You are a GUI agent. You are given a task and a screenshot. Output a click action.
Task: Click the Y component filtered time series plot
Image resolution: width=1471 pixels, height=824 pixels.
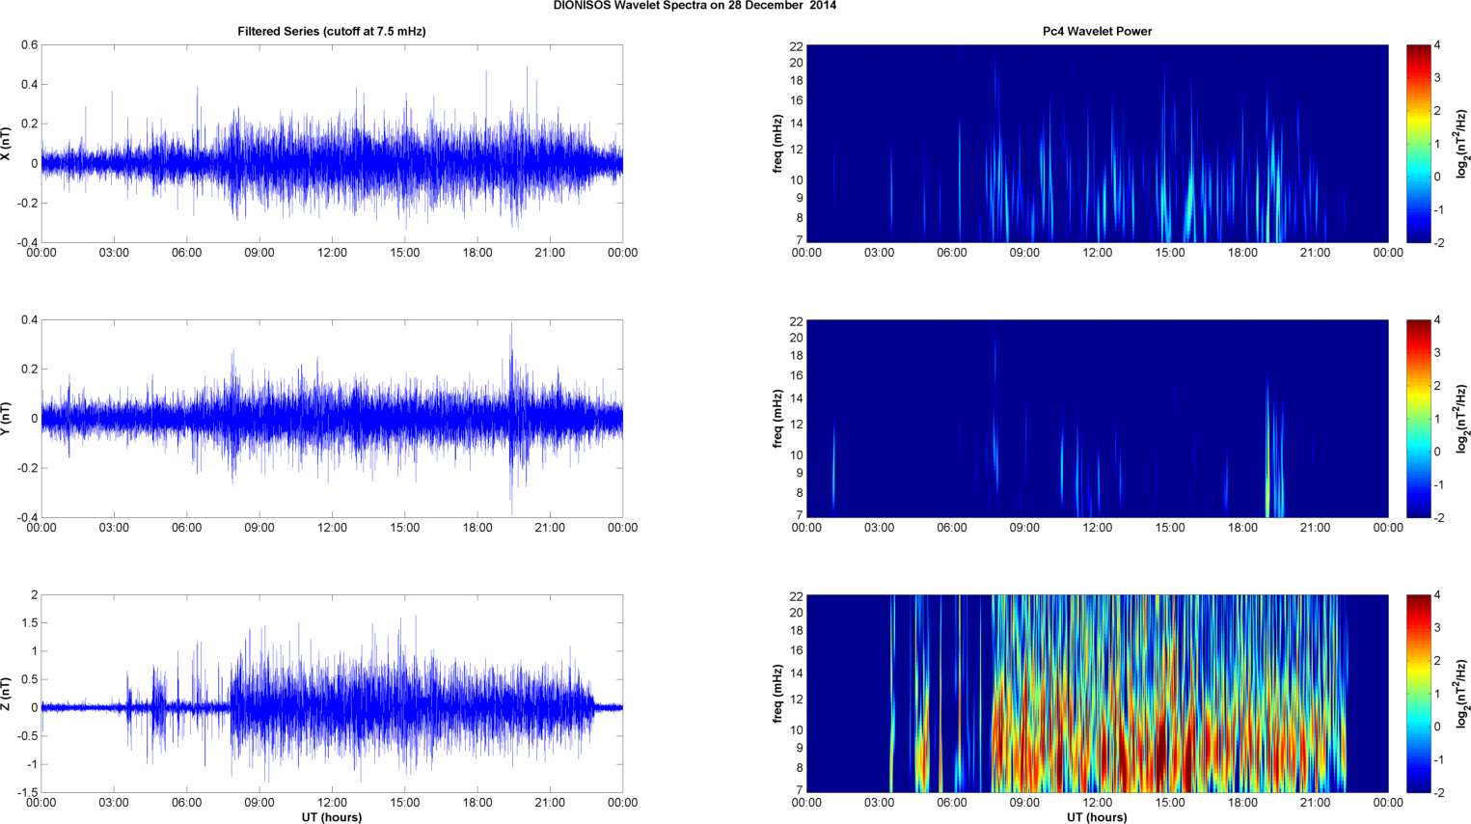[332, 419]
